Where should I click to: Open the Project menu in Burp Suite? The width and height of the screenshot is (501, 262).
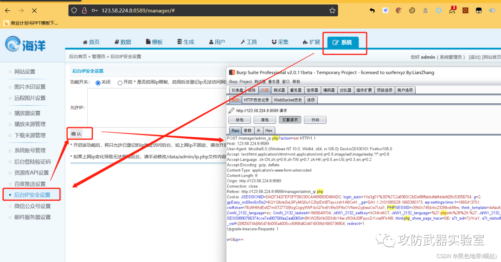246,82
